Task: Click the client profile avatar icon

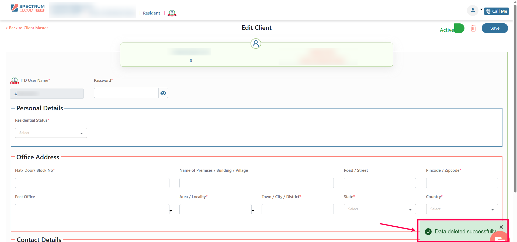Action: [256, 44]
